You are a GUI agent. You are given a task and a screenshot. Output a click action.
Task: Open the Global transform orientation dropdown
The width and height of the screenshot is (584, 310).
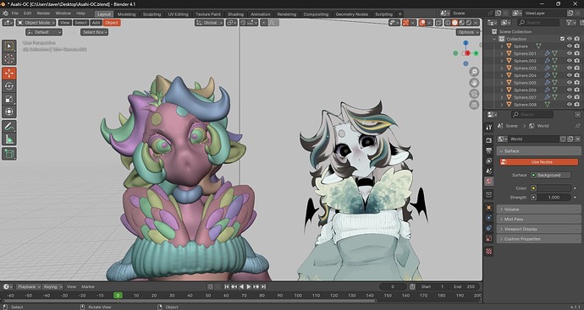[209, 23]
